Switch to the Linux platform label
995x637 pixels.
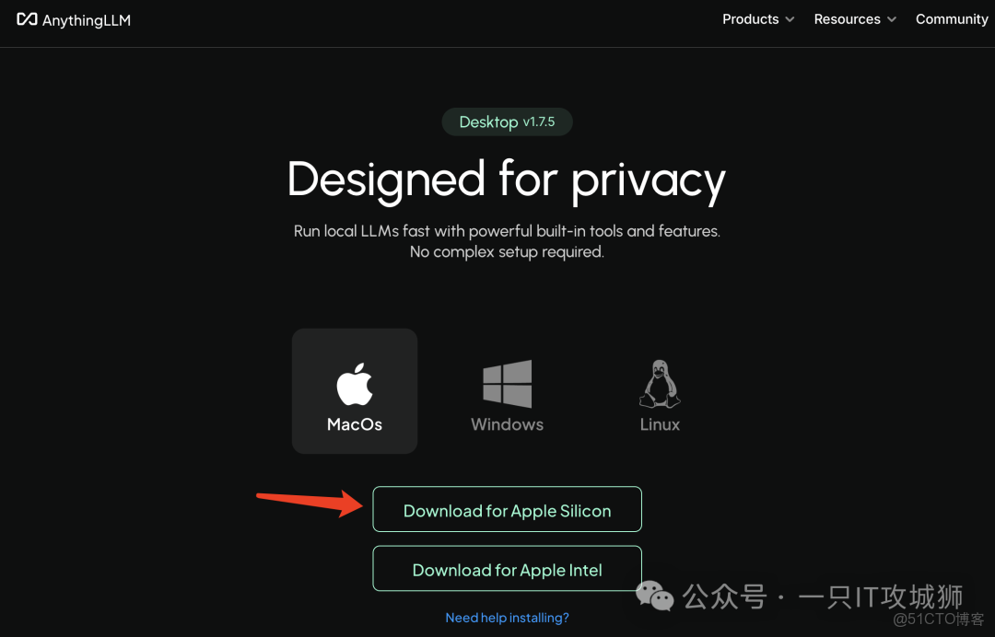tap(660, 424)
